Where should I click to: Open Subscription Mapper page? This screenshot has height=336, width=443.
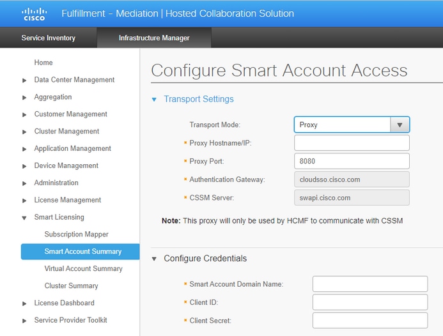pyautogui.click(x=76, y=234)
